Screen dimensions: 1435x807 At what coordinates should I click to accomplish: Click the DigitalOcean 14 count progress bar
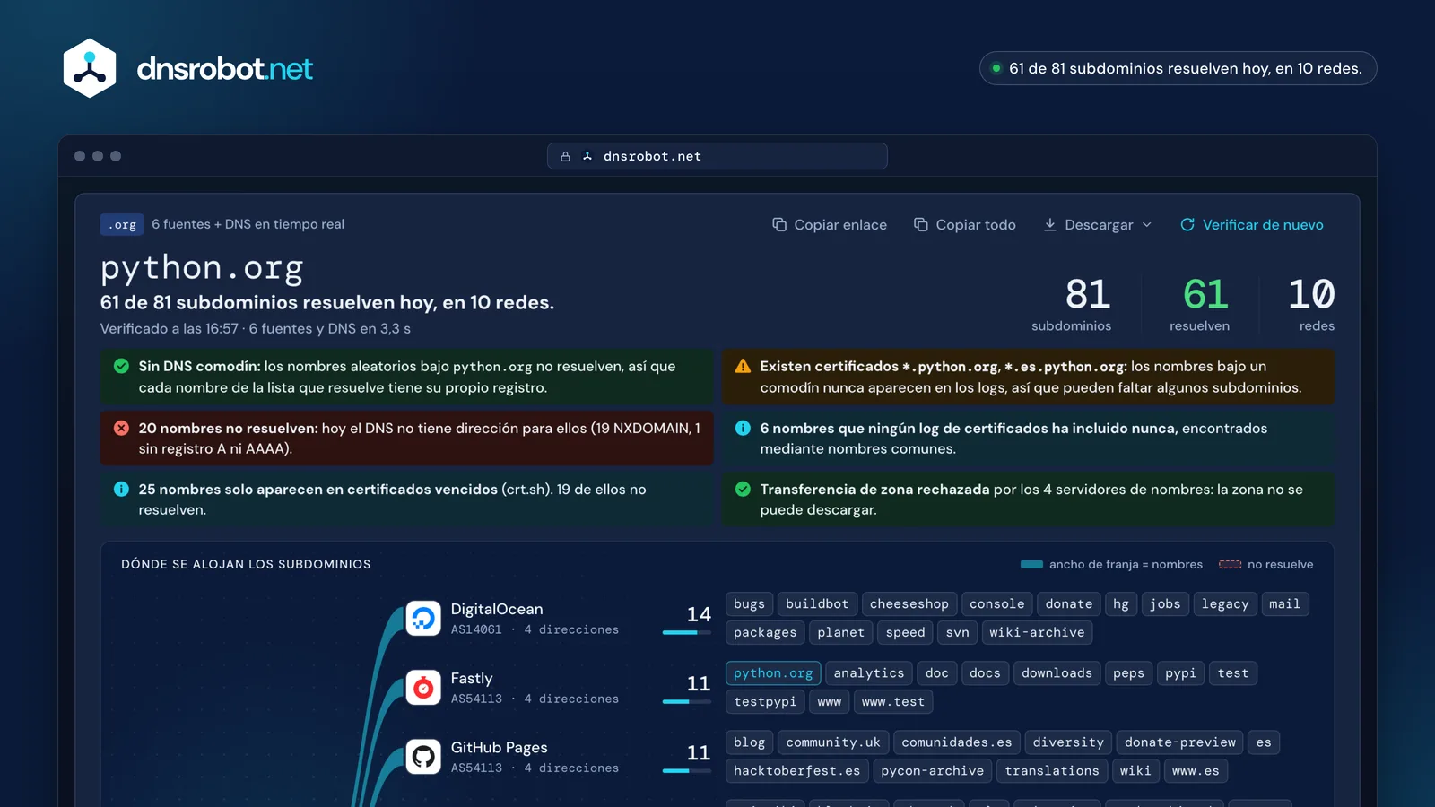pos(687,633)
